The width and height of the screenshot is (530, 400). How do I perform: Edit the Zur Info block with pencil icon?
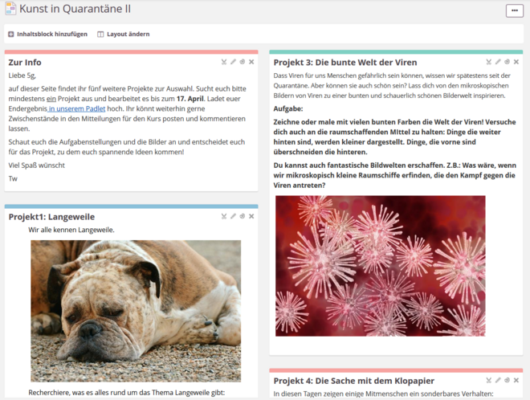click(234, 62)
